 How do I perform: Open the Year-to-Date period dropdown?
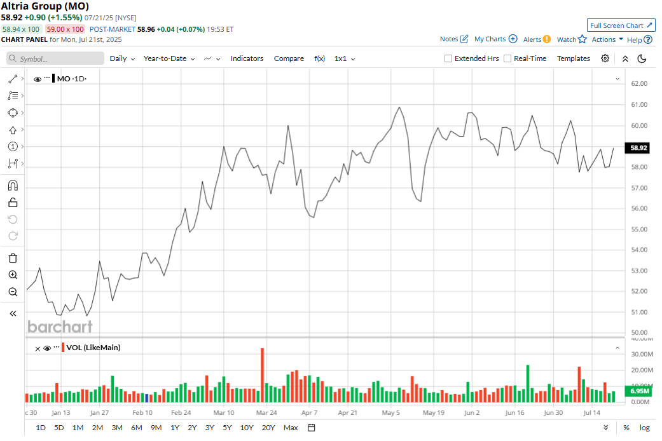(169, 58)
